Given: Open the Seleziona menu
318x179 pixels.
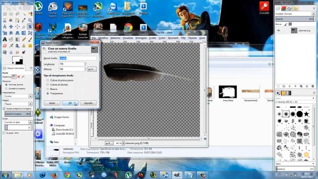Looking at the screenshot, I should coord(115,38).
